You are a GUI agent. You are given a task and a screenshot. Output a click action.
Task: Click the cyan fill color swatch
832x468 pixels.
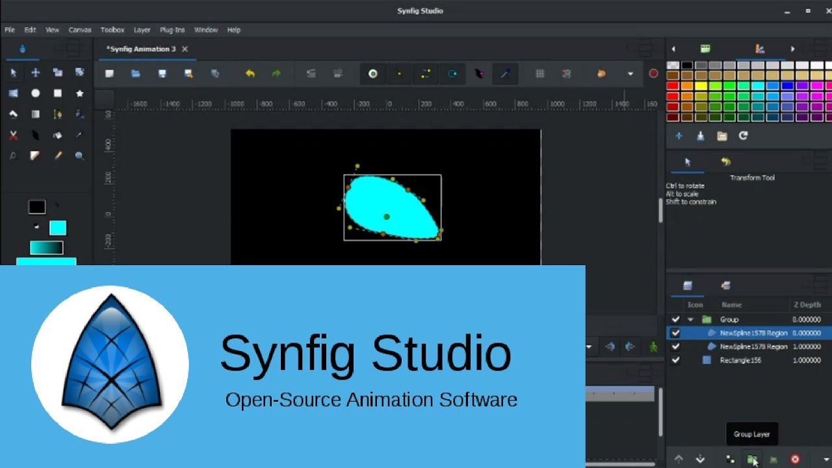(58, 227)
